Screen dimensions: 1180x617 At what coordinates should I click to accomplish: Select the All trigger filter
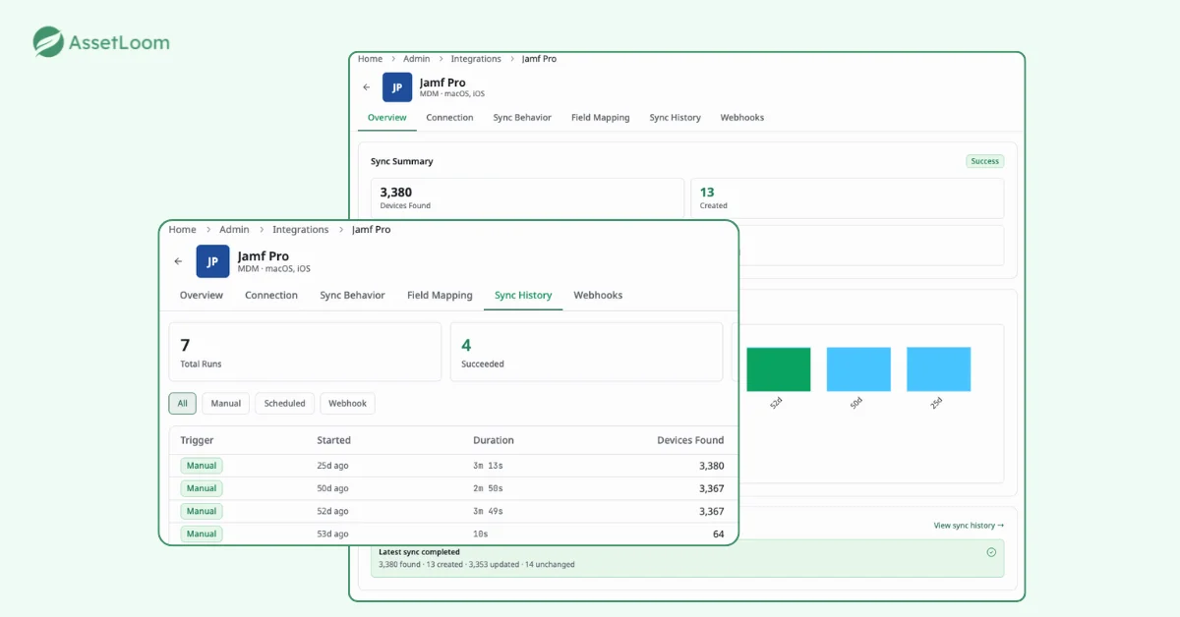183,403
